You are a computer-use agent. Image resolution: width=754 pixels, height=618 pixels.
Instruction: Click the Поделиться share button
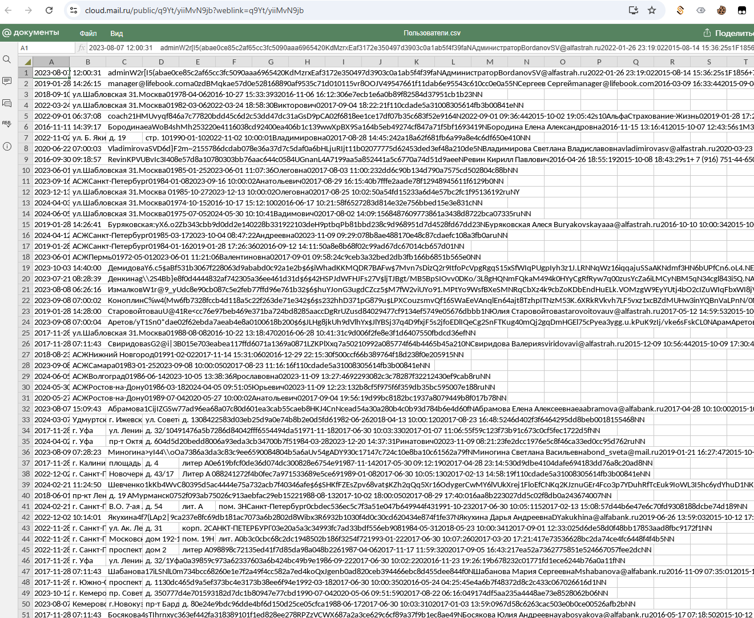pos(728,33)
